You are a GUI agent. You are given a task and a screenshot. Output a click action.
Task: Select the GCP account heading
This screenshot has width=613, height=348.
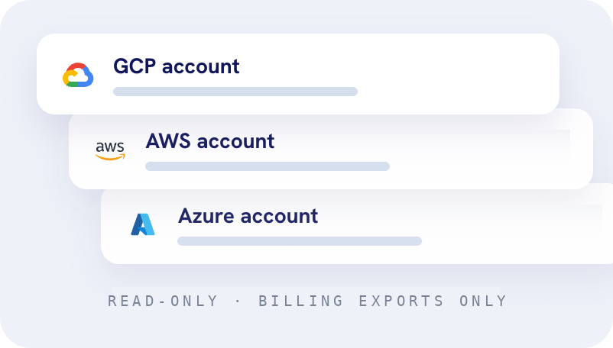pyautogui.click(x=177, y=66)
